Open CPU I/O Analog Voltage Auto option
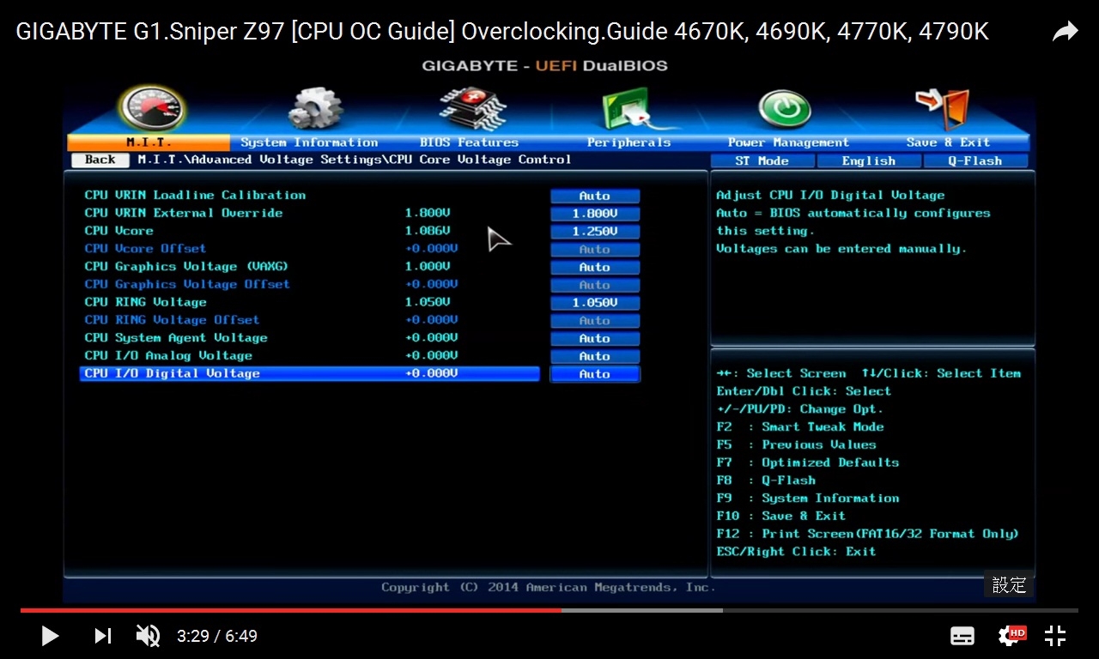Screen dimensions: 1099x659 595,356
